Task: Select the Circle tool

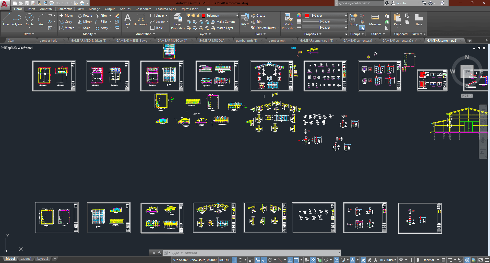Action: [x=30, y=20]
